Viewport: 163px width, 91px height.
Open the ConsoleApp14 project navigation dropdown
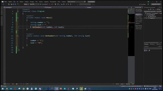(x=24, y=7)
